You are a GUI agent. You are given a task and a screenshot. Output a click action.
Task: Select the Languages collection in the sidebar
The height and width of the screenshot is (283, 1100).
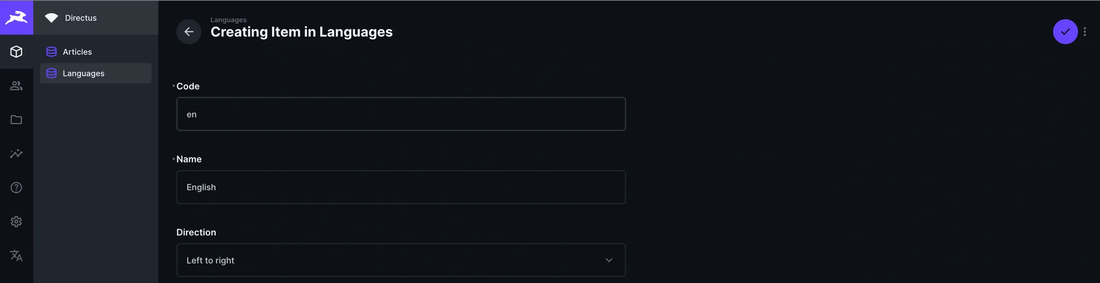click(84, 73)
